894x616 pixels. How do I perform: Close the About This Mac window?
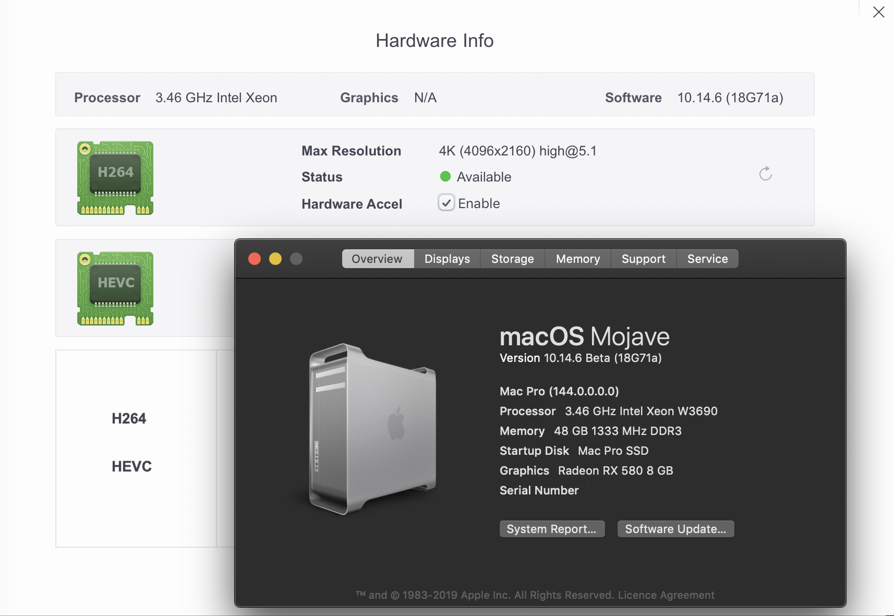click(255, 259)
